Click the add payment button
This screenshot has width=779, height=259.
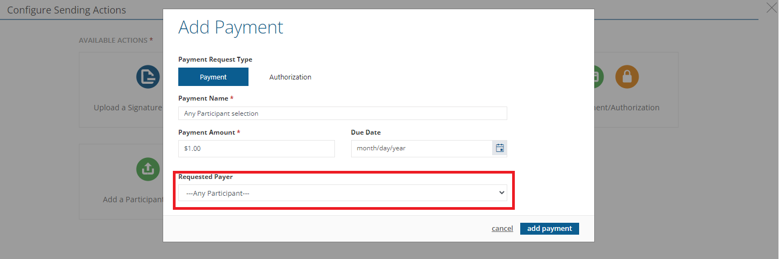click(x=549, y=229)
